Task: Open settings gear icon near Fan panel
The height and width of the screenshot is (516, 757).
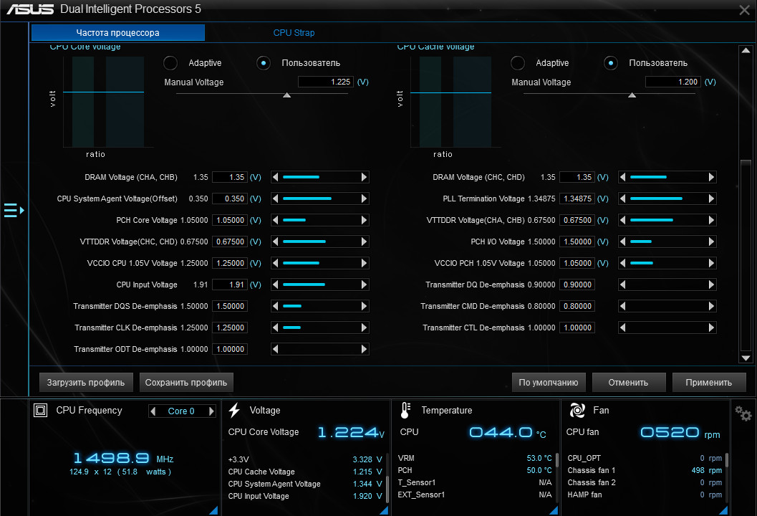Action: point(743,414)
